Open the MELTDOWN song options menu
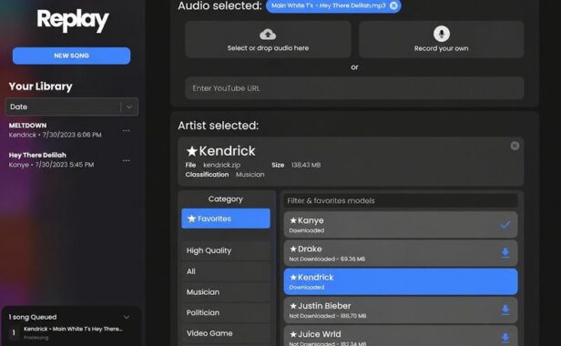The width and height of the screenshot is (561, 346). (x=126, y=130)
